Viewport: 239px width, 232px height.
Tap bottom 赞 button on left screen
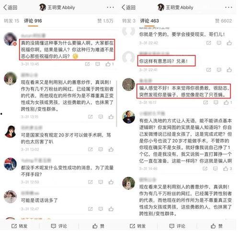(x=98, y=226)
